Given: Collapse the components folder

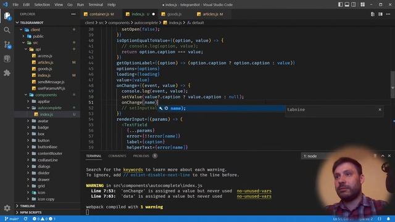Looking at the screenshot, I should [46, 95].
